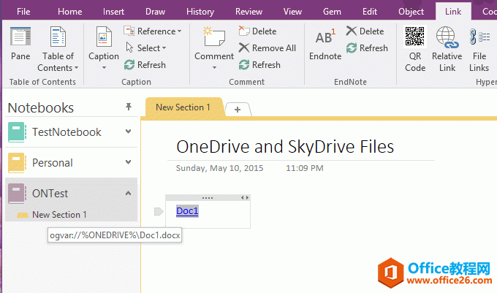This screenshot has width=497, height=293.
Task: Create a Relative Link
Action: point(447,48)
